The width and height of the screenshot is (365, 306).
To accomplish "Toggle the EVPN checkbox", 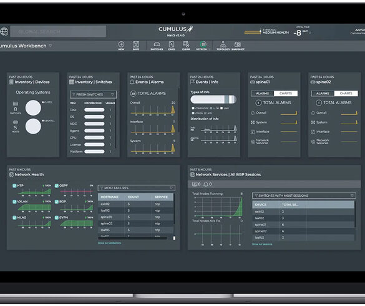I will coord(57,217).
